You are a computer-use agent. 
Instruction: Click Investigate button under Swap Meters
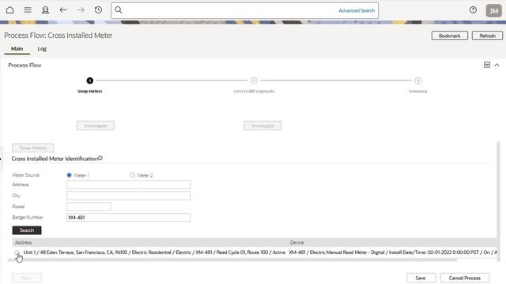(x=96, y=125)
